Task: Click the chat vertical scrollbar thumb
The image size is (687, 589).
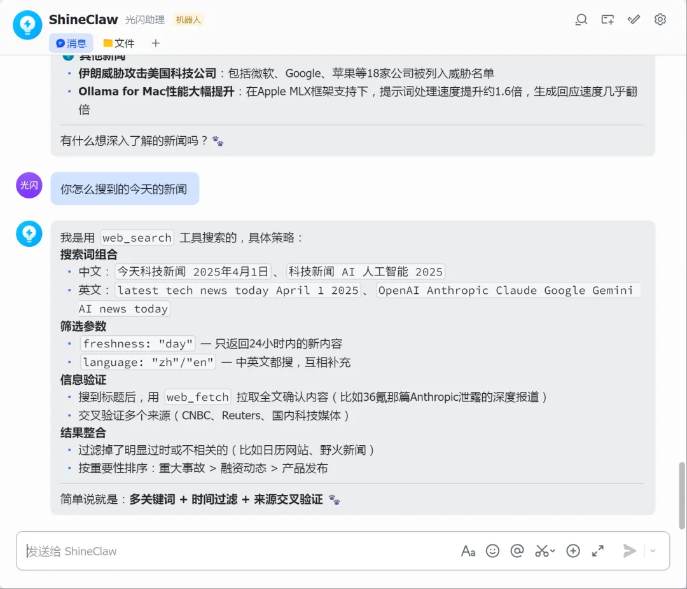Action: pyautogui.click(x=682, y=495)
